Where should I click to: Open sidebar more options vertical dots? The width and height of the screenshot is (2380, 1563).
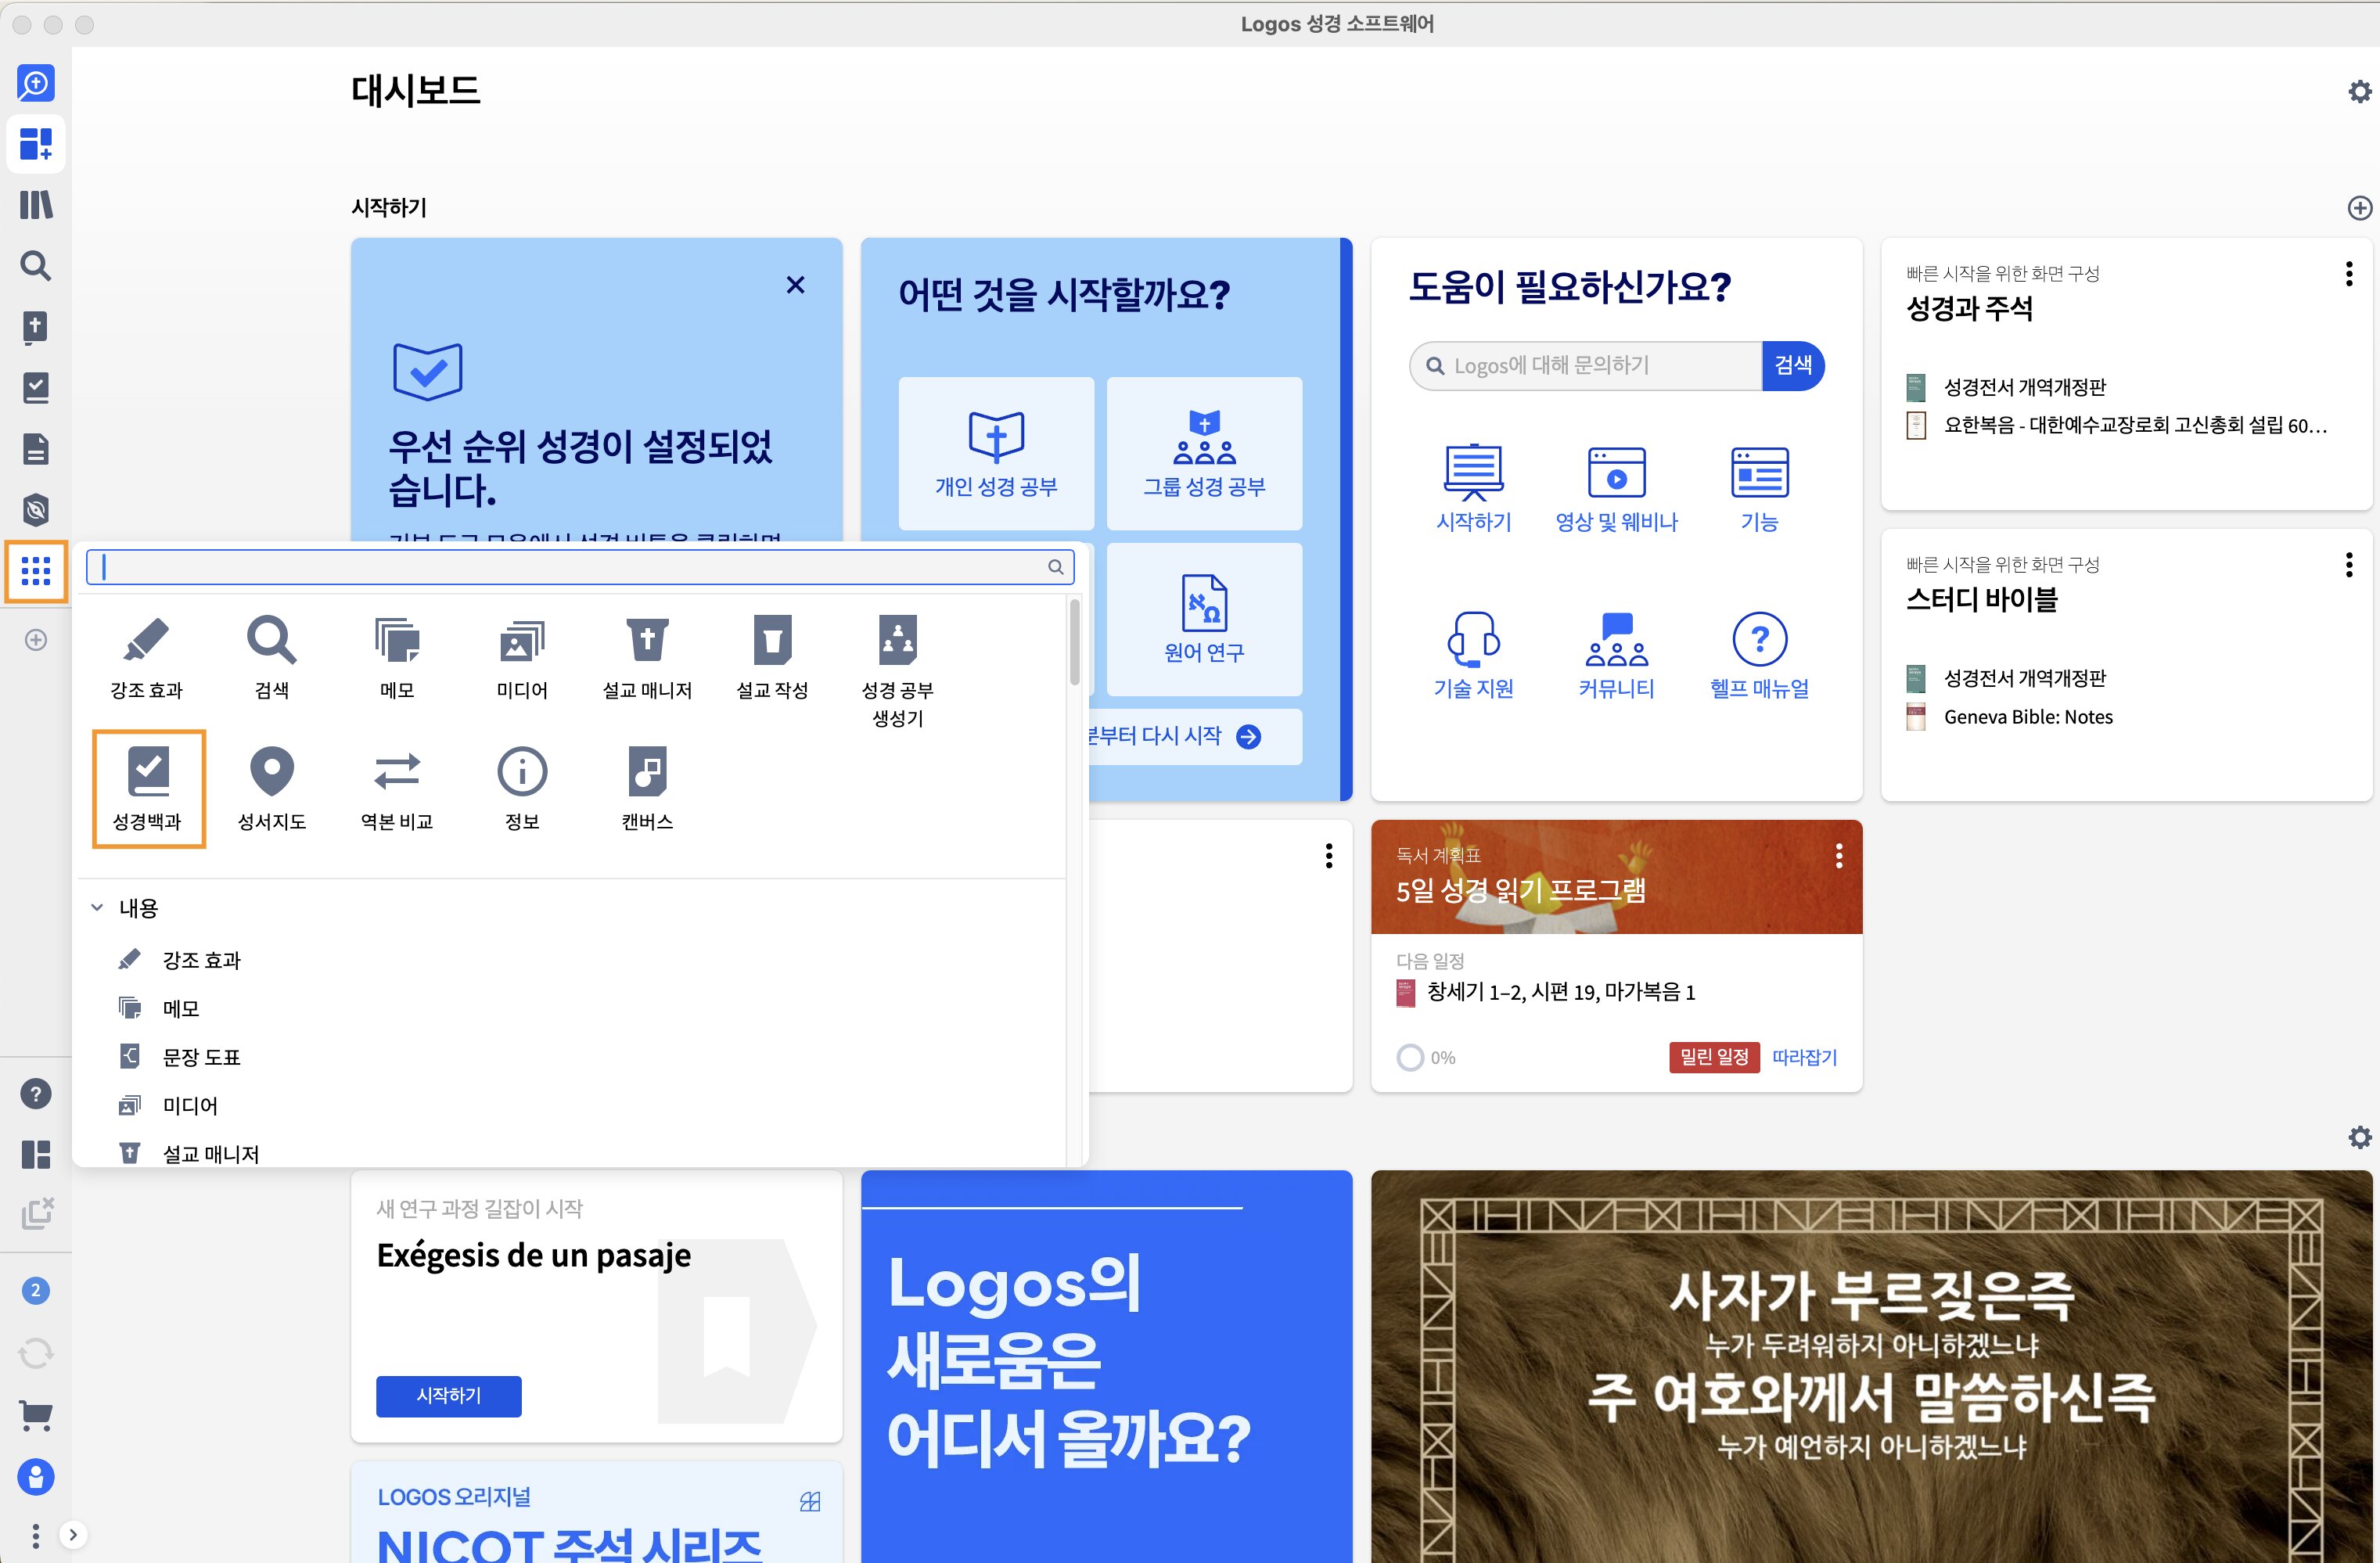pos(36,1535)
